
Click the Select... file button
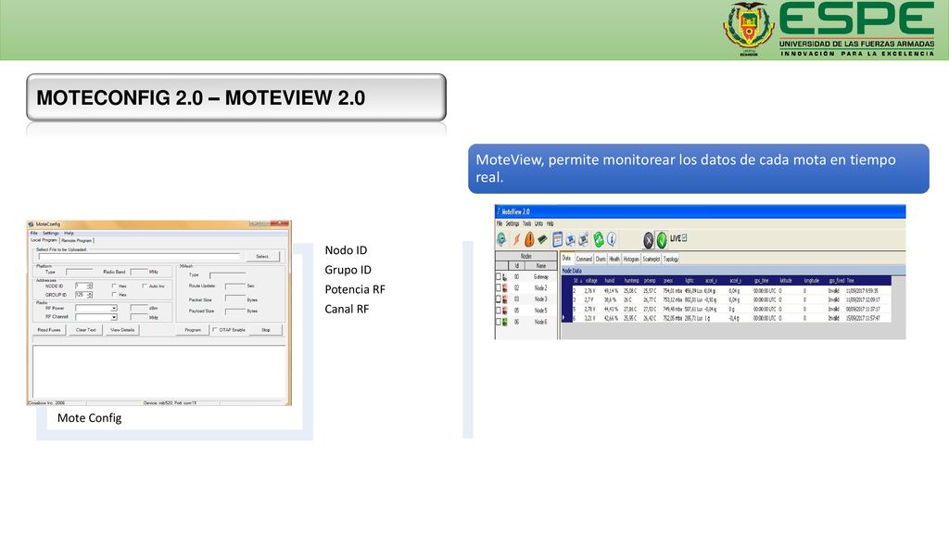[x=262, y=257]
